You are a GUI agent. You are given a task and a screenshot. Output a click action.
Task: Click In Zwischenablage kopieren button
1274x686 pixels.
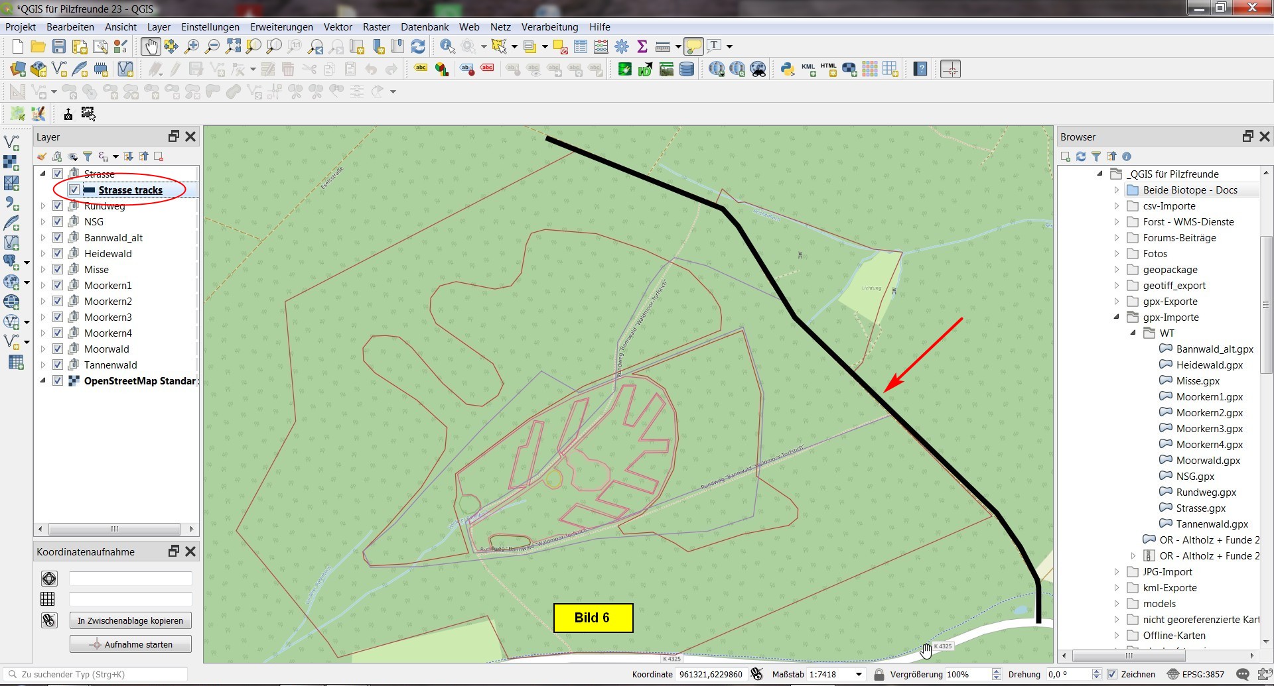coord(131,620)
